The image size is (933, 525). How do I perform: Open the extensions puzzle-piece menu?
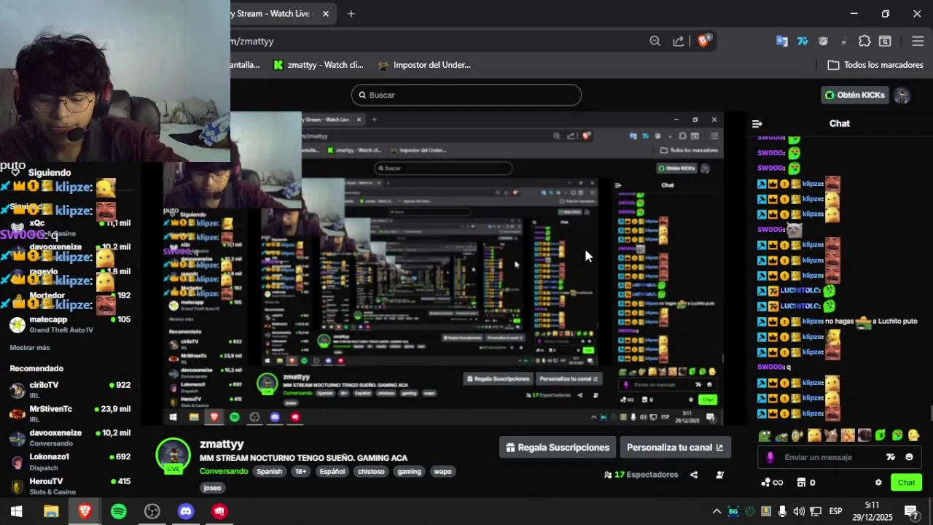click(x=864, y=41)
